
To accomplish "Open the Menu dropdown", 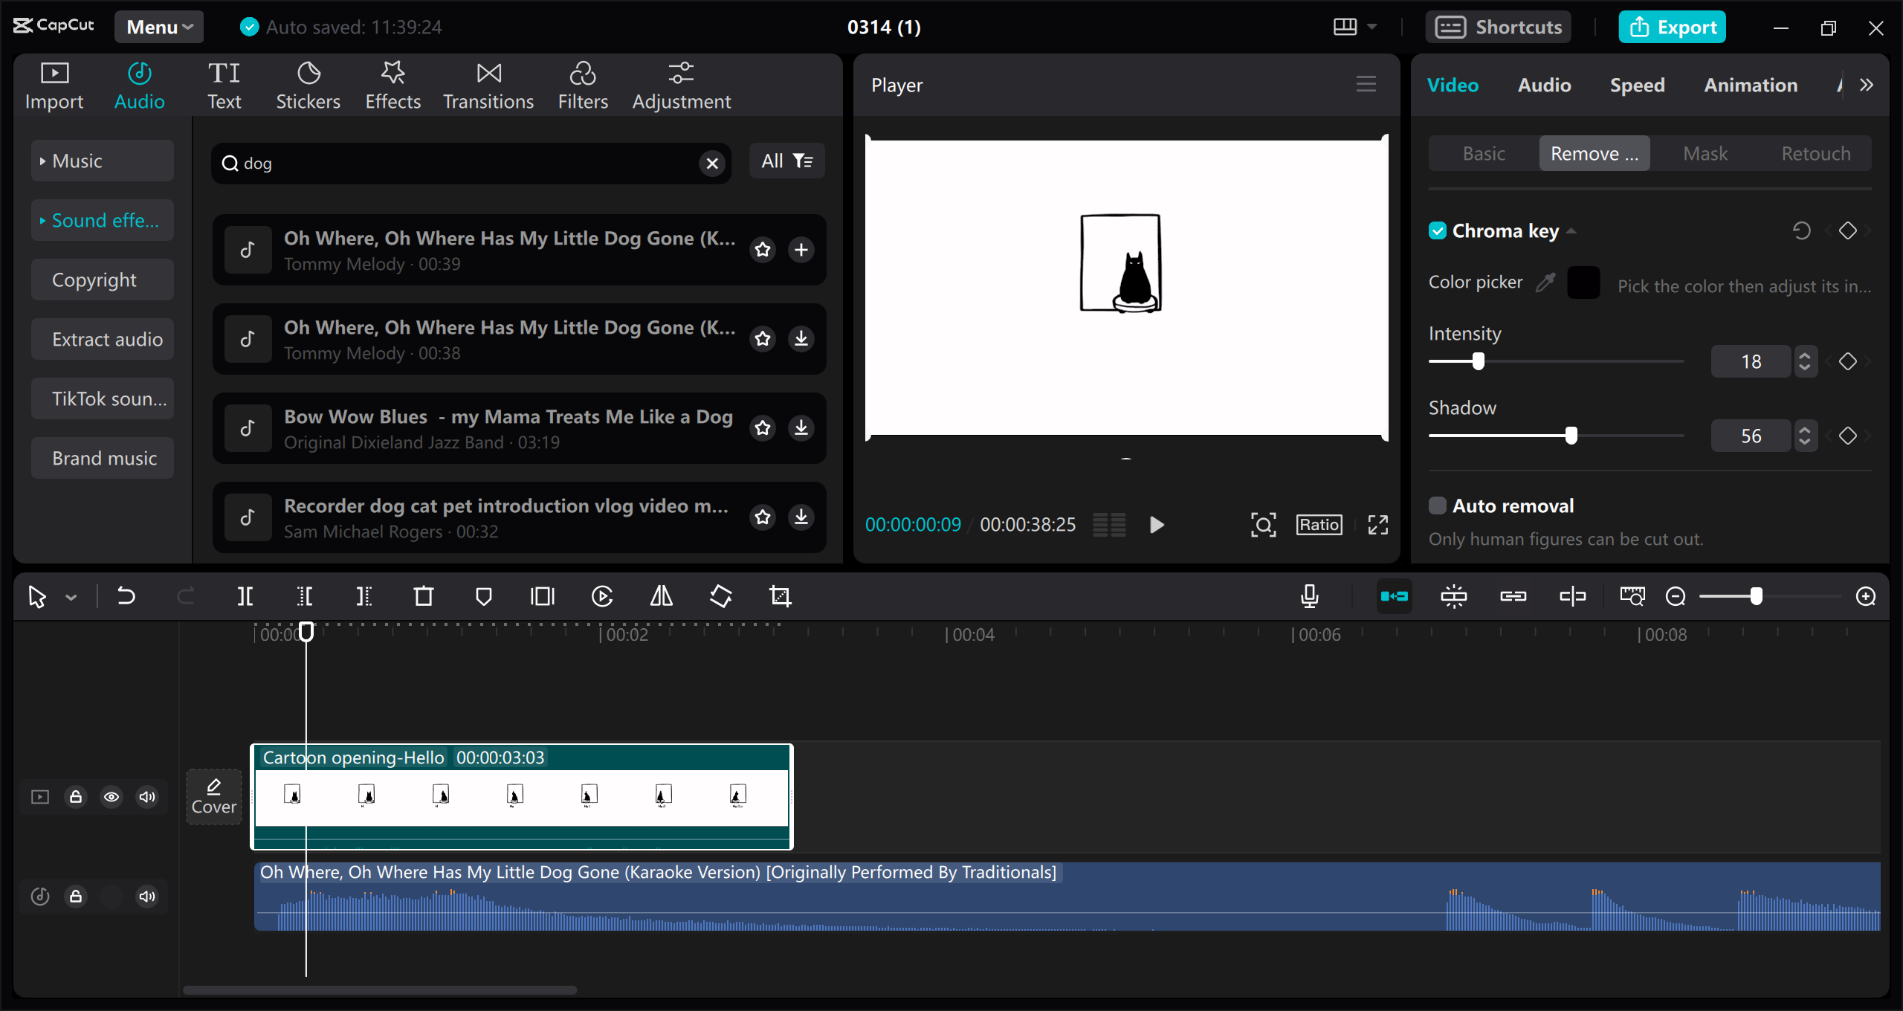I will click(x=159, y=28).
